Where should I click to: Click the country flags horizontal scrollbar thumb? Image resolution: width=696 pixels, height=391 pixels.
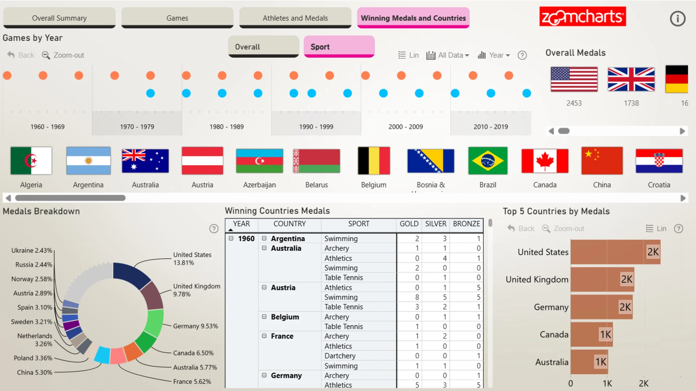[70, 198]
